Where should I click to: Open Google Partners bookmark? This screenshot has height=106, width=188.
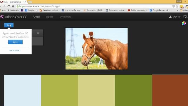[160, 10]
